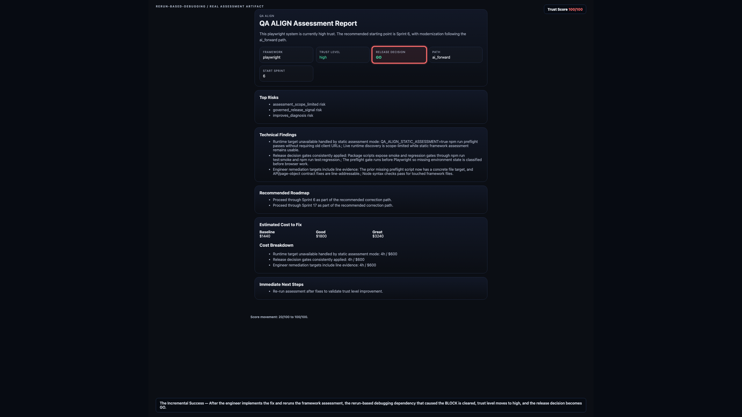Click the QA ALIGN Assessment Report heading
The height and width of the screenshot is (417, 742).
[x=308, y=24]
